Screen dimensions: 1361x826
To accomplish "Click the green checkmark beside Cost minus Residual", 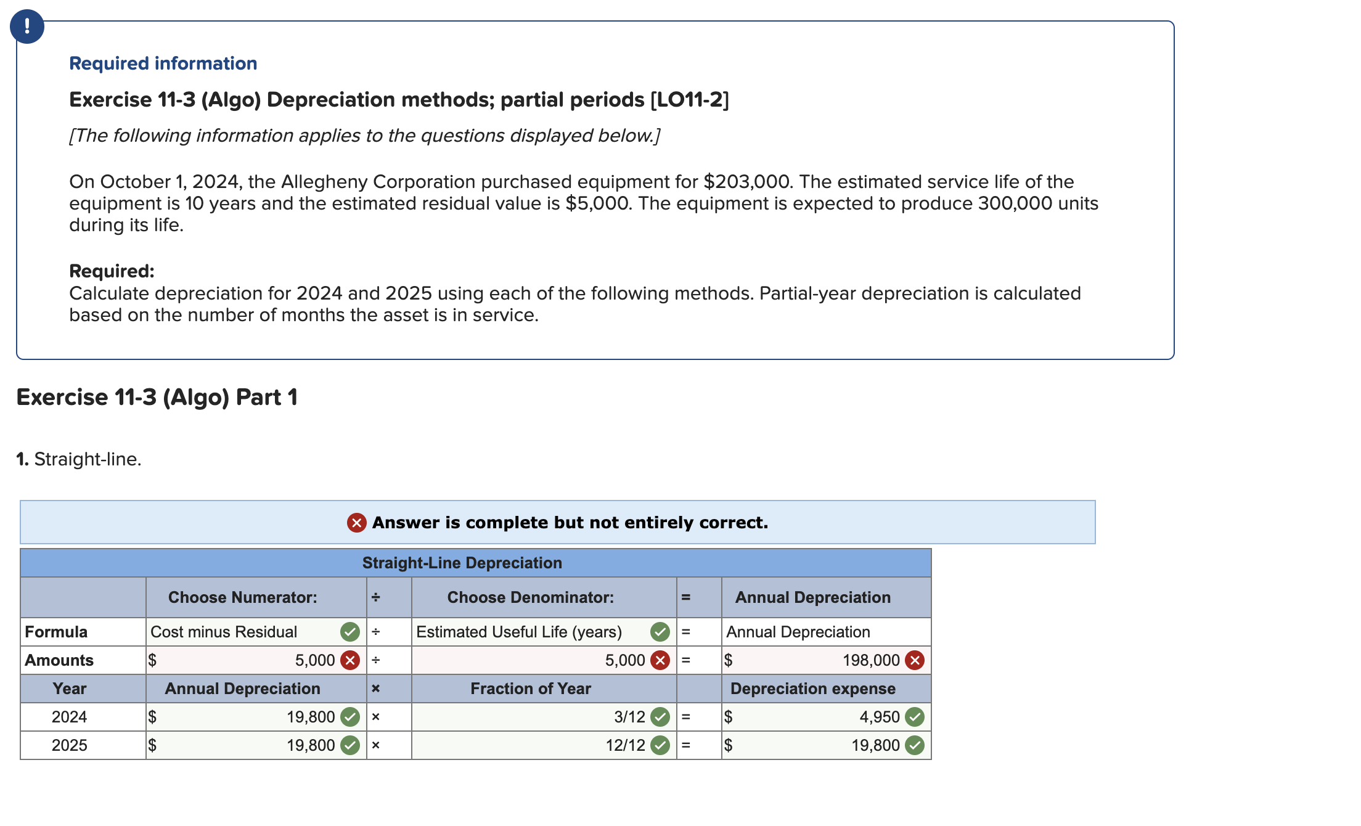I will point(349,632).
